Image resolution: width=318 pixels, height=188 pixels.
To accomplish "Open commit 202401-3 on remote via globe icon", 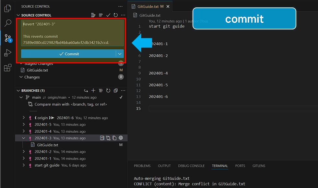I will [121, 138].
